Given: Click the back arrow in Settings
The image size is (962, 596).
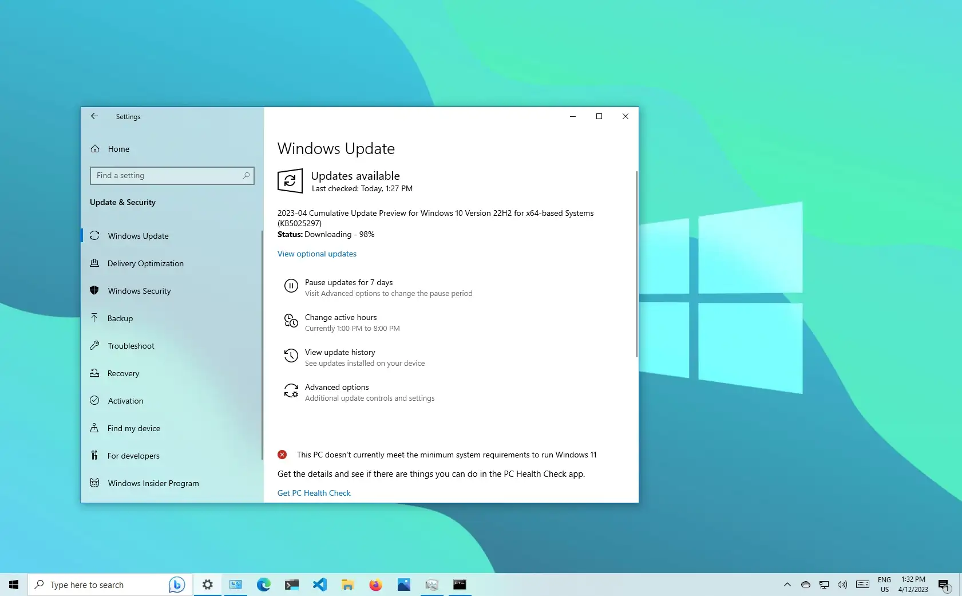Looking at the screenshot, I should pyautogui.click(x=94, y=116).
